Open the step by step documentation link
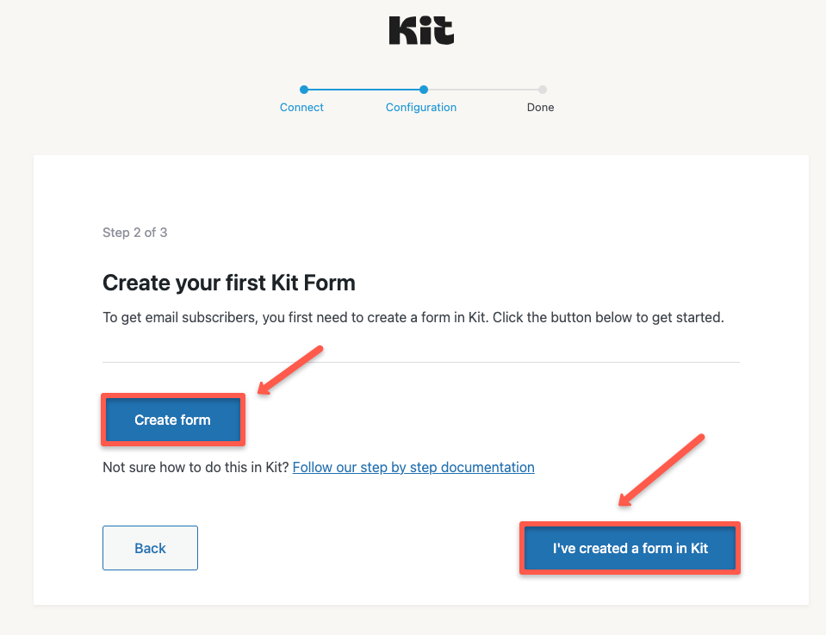Viewport: 826px width, 635px height. pyautogui.click(x=413, y=467)
